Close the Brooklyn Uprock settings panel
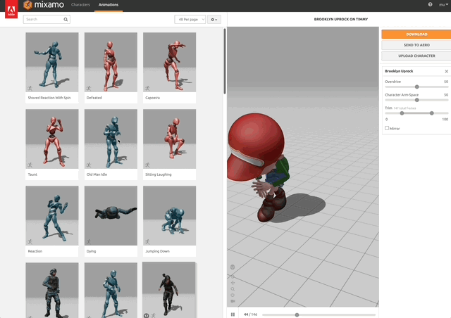The image size is (451, 318). pos(446,71)
